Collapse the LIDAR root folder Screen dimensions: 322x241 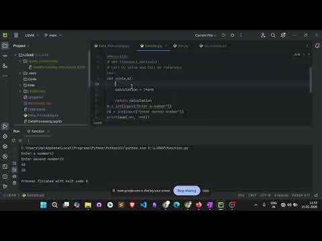click(15, 55)
